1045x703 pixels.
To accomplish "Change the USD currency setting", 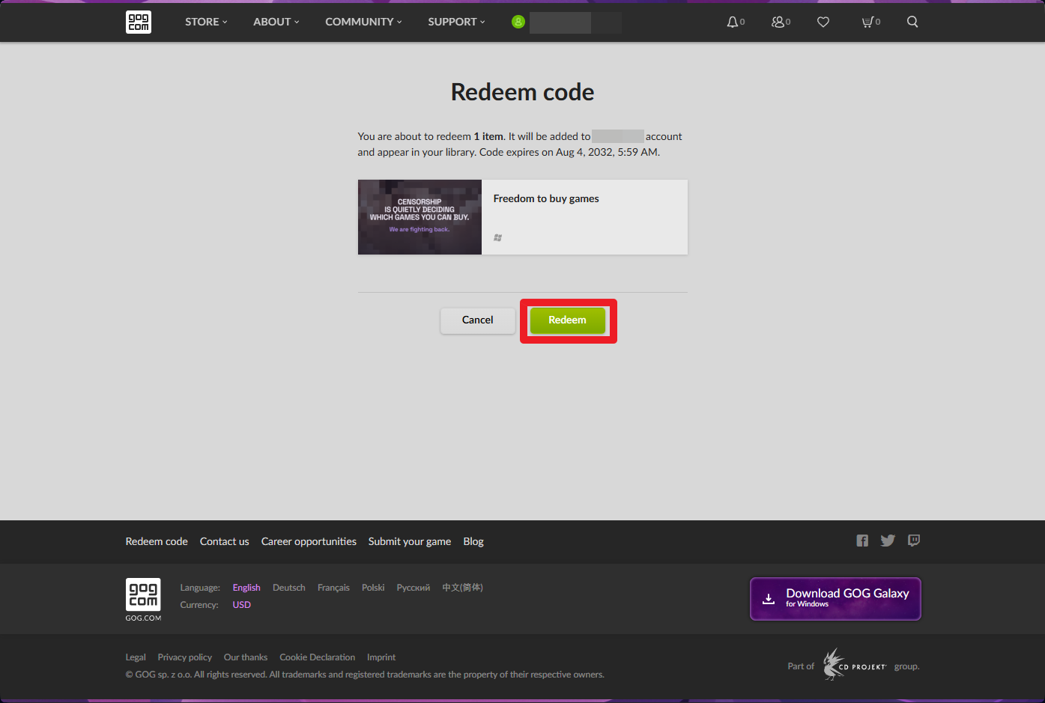I will pyautogui.click(x=241, y=605).
